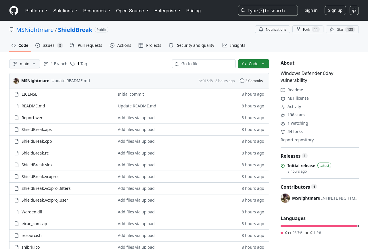Focus the Type / to search field
The height and width of the screenshot is (249, 368).
(268, 10)
